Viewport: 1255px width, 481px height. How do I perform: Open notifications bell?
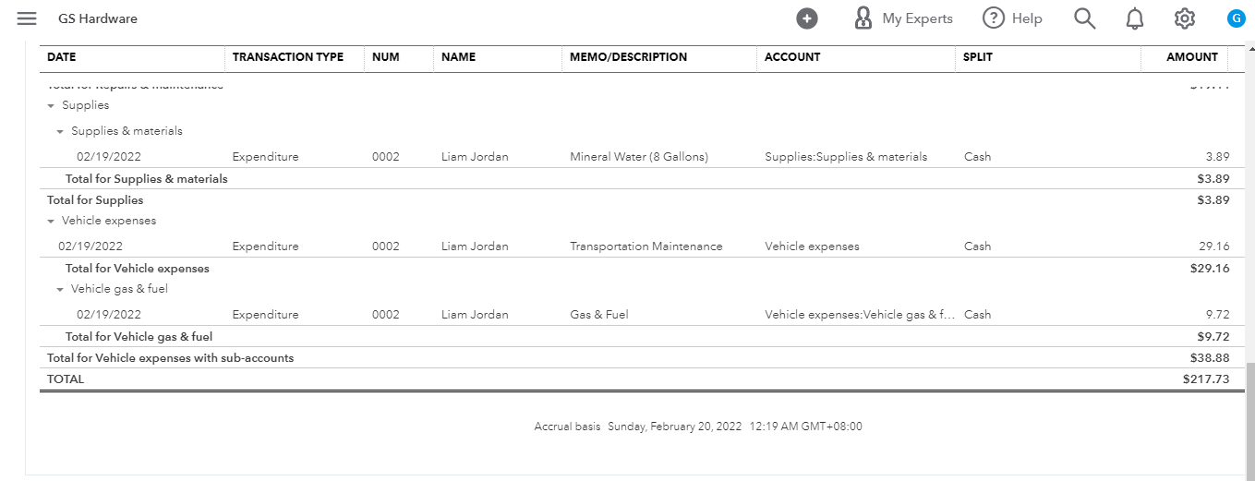point(1135,18)
